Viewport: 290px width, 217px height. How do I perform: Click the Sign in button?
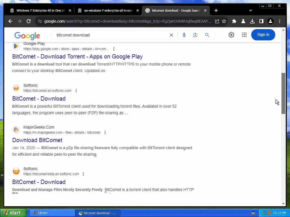coord(263,35)
